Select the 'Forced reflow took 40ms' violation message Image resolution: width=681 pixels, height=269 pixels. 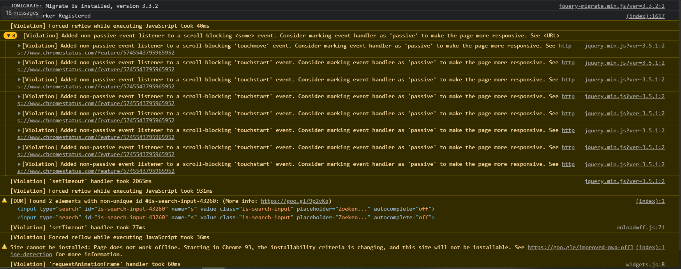[110, 26]
